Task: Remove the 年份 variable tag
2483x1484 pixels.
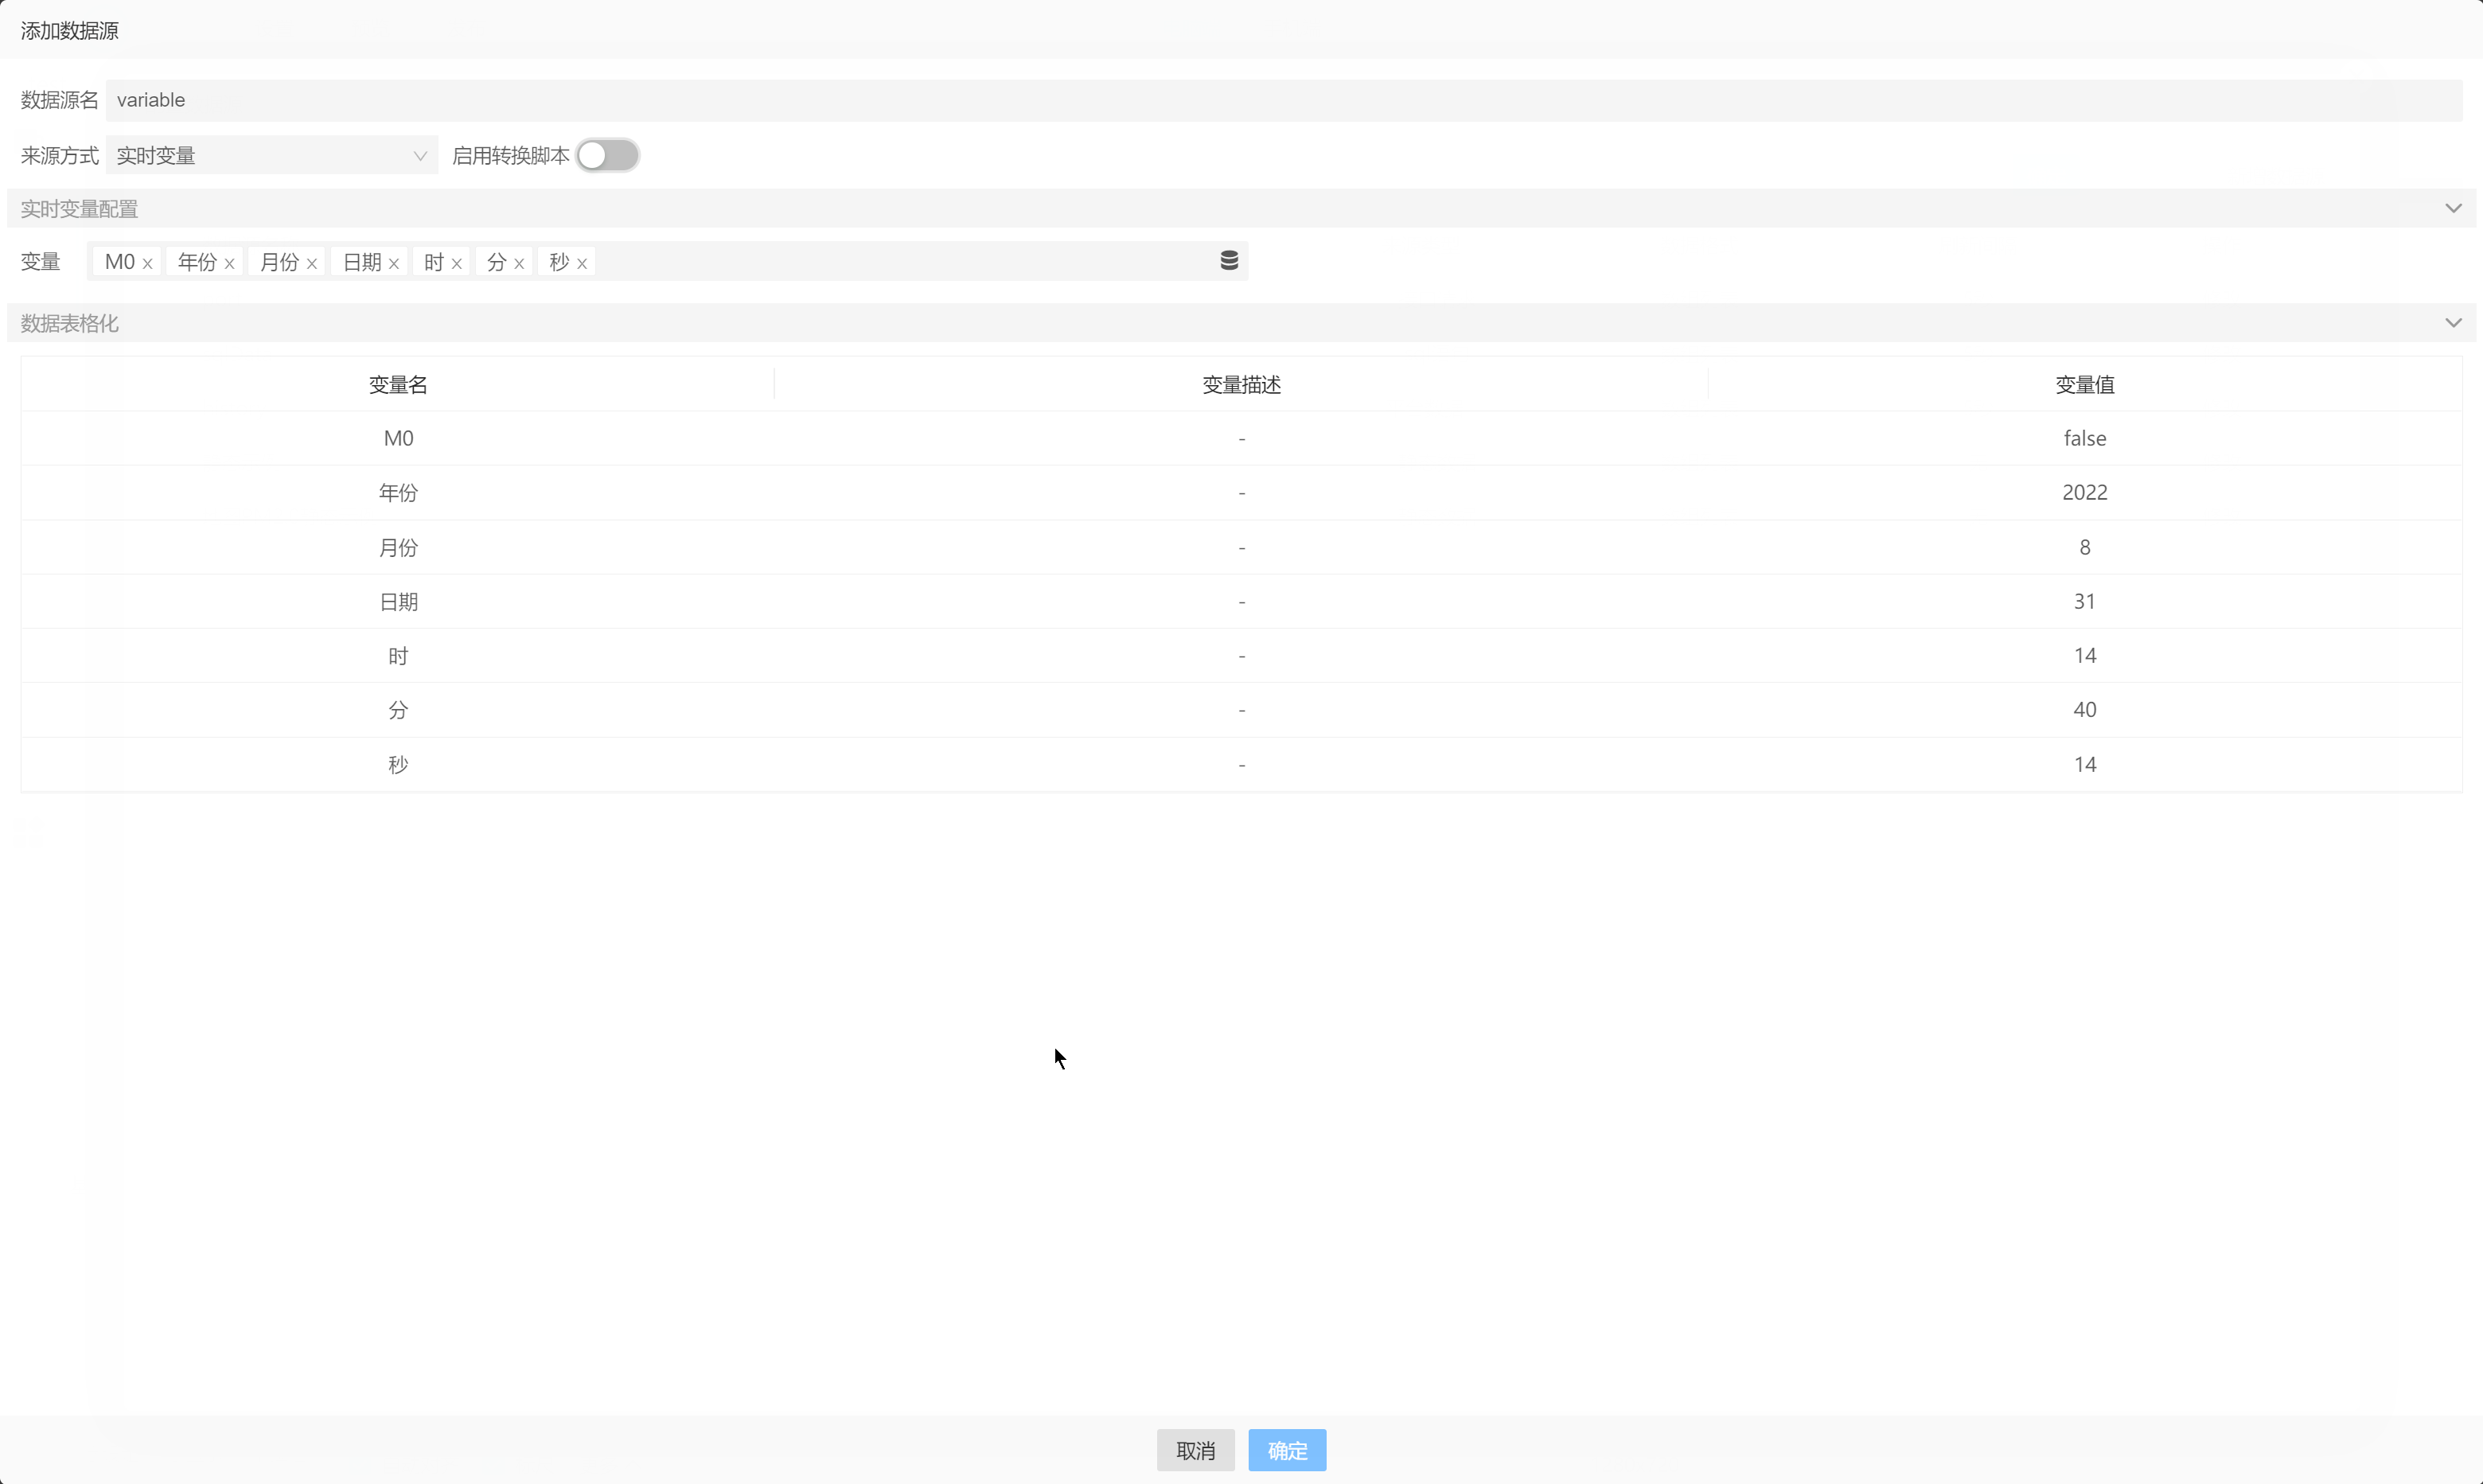Action: click(229, 263)
